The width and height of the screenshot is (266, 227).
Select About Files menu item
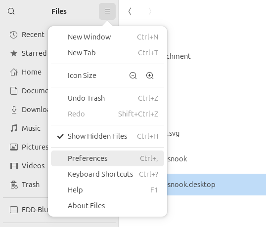108,206
